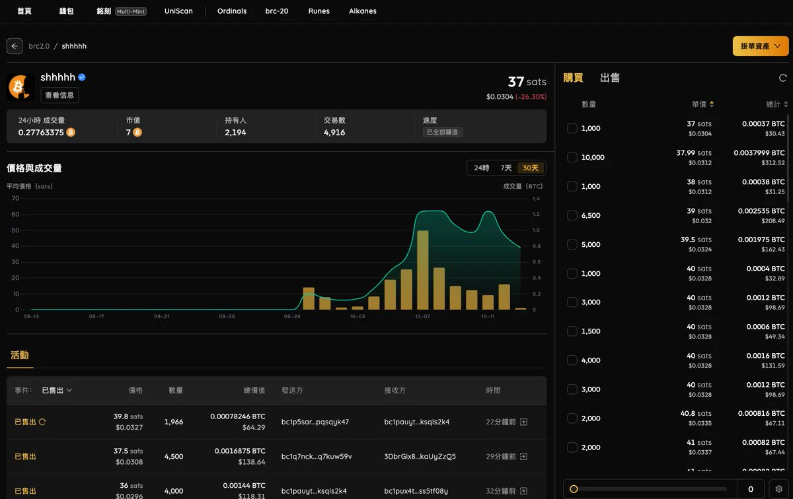Select the 10,000 order at 37.99 sats
The image size is (793, 499).
(572, 157)
